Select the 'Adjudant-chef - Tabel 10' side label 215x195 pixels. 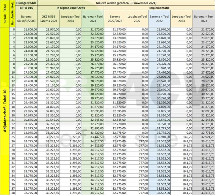[5, 111]
